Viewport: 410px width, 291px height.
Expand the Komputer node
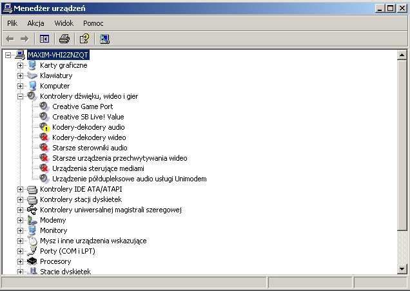20,86
